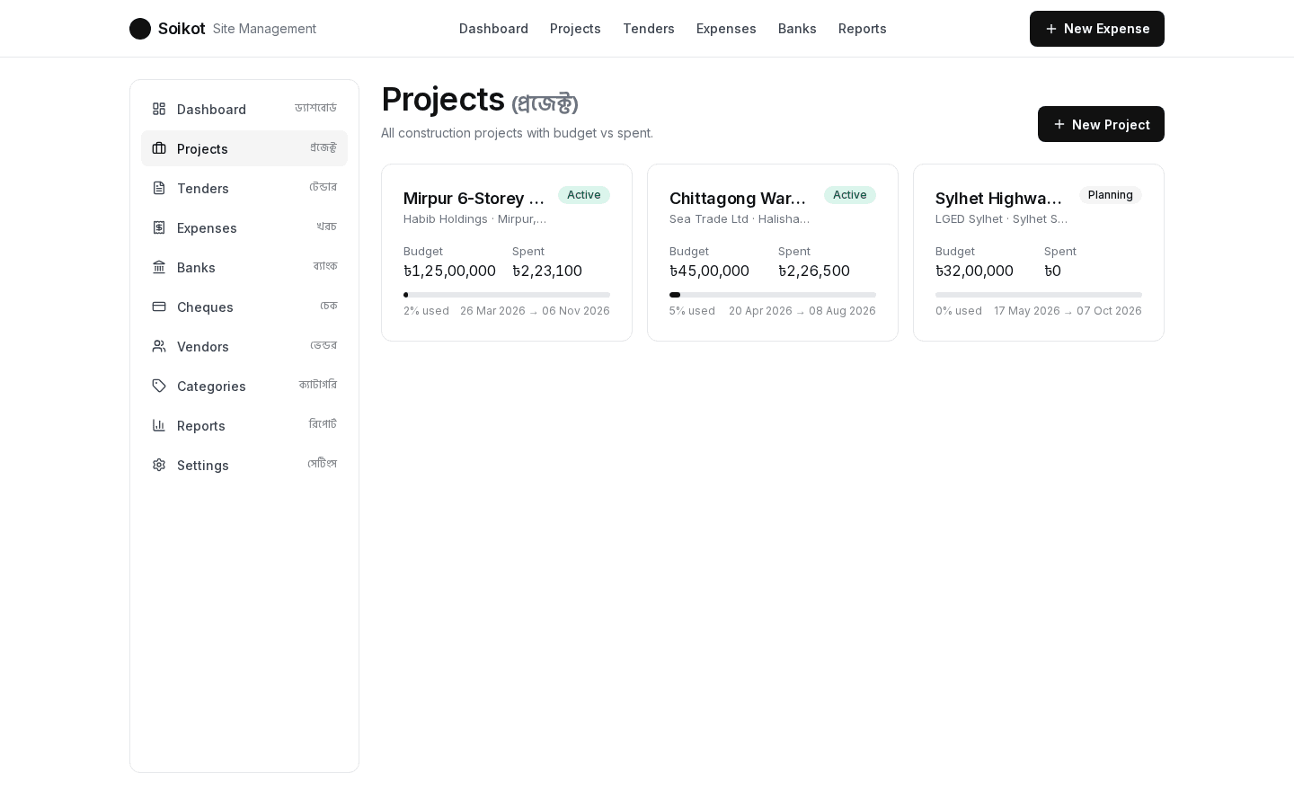Click the Projects briefcase icon in sidebar
The image size is (1294, 809).
click(x=159, y=148)
